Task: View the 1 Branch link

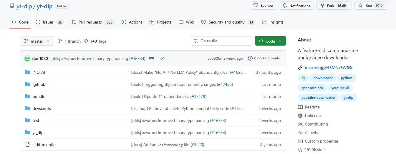Action: point(69,41)
